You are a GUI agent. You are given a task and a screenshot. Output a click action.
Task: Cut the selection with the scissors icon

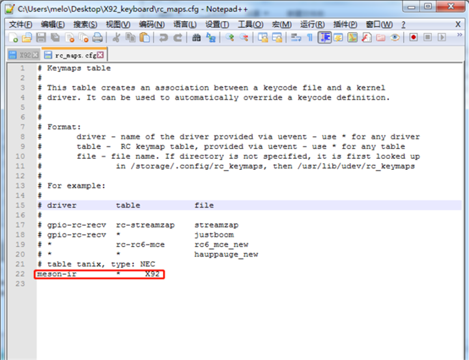(117, 38)
